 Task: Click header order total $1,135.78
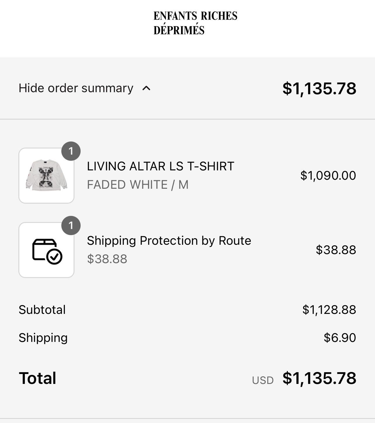click(319, 88)
